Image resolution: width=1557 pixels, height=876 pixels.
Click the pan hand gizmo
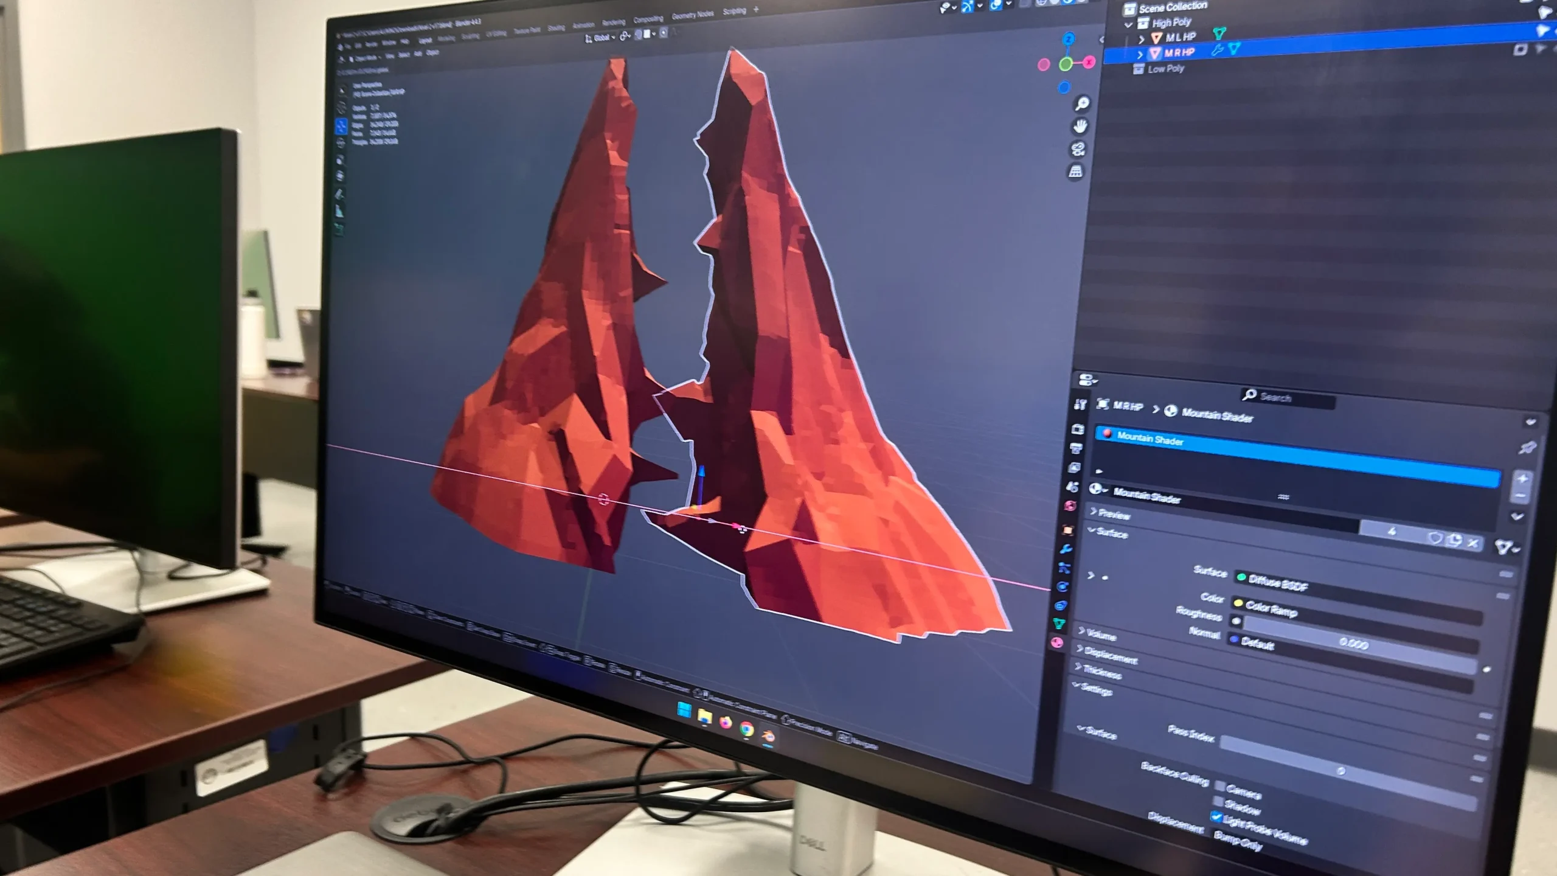[1080, 127]
